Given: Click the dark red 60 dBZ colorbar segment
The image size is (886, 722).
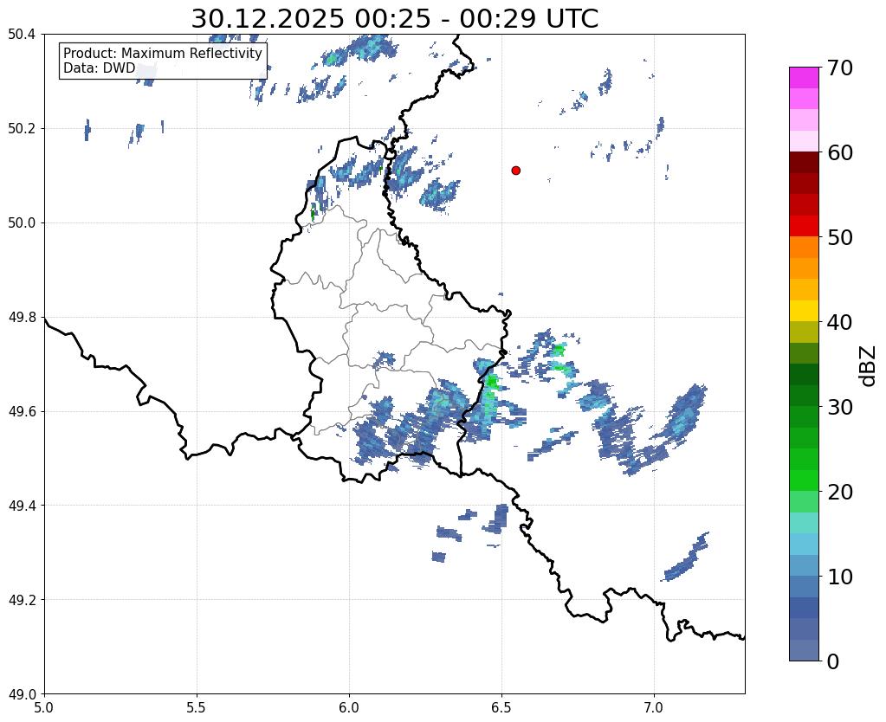Looking at the screenshot, I should pos(804,162).
